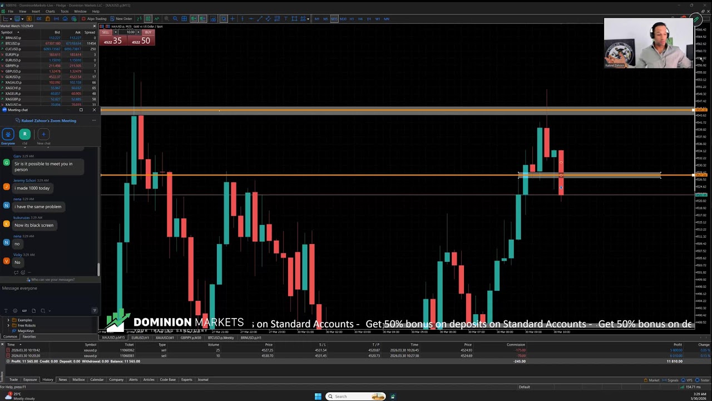This screenshot has height=401, width=712.
Task: Select MagicKeys in Navigator tree
Action: coord(26,331)
